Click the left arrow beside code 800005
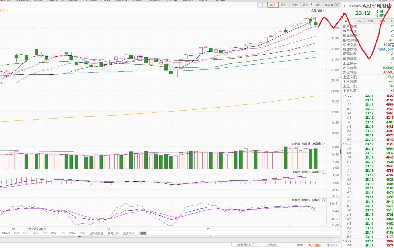The width and height of the screenshot is (394, 248). point(344,6)
